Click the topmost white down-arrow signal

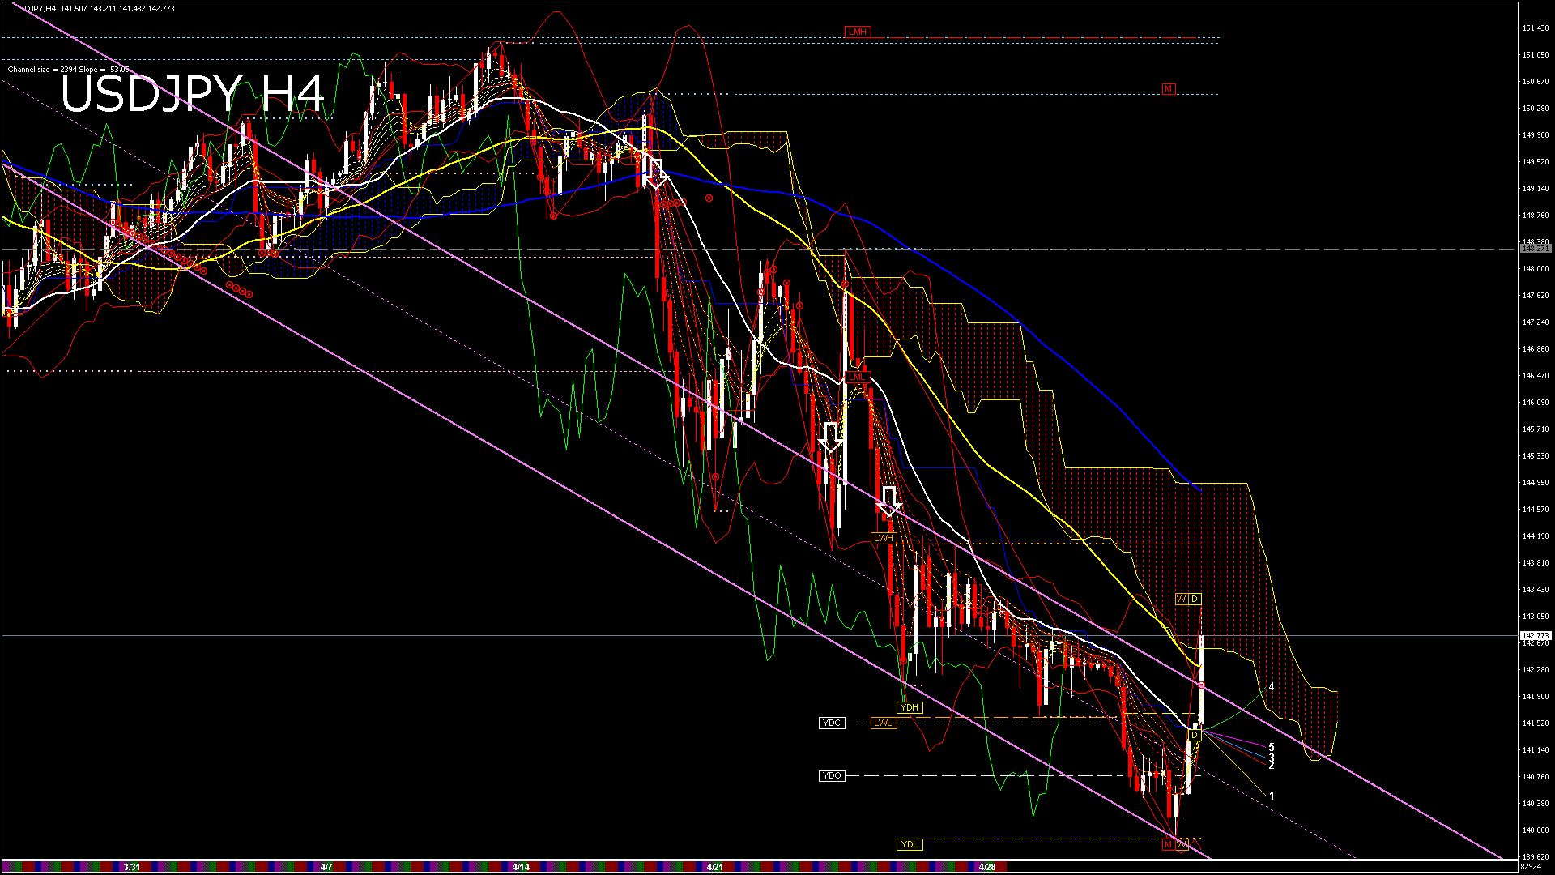(x=656, y=174)
